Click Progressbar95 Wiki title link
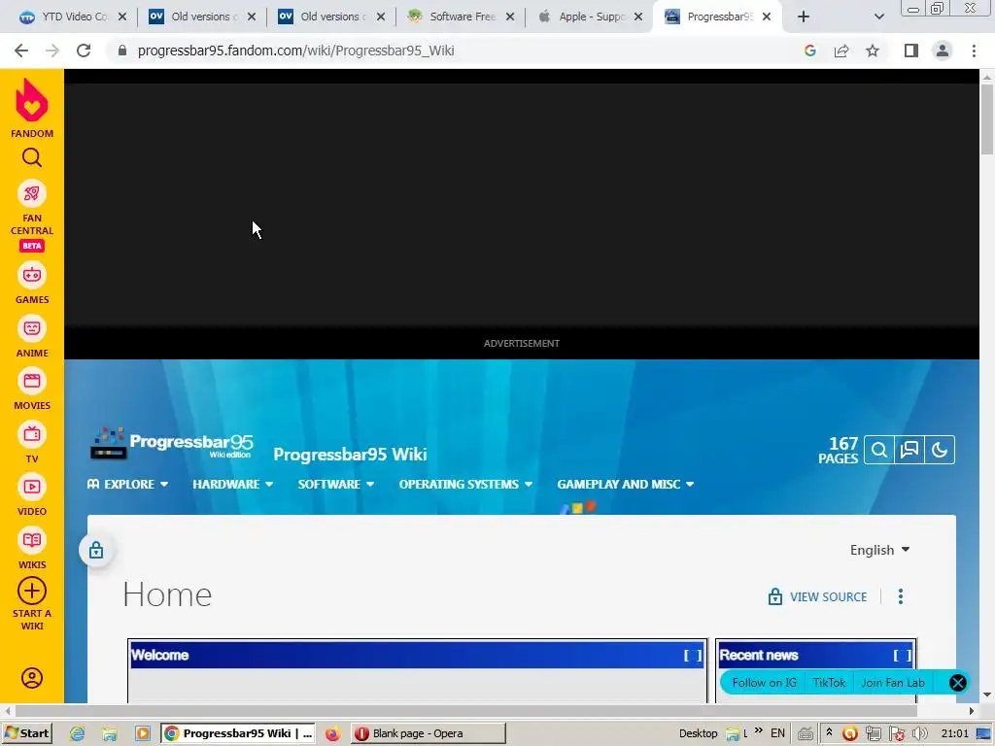The width and height of the screenshot is (995, 746). pos(350,455)
